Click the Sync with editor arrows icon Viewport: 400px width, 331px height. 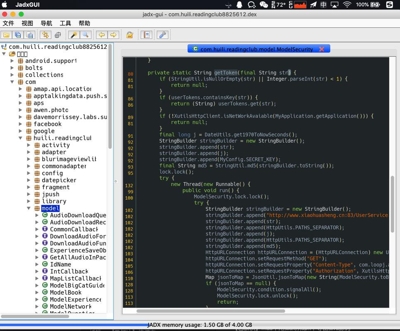tap(46, 35)
